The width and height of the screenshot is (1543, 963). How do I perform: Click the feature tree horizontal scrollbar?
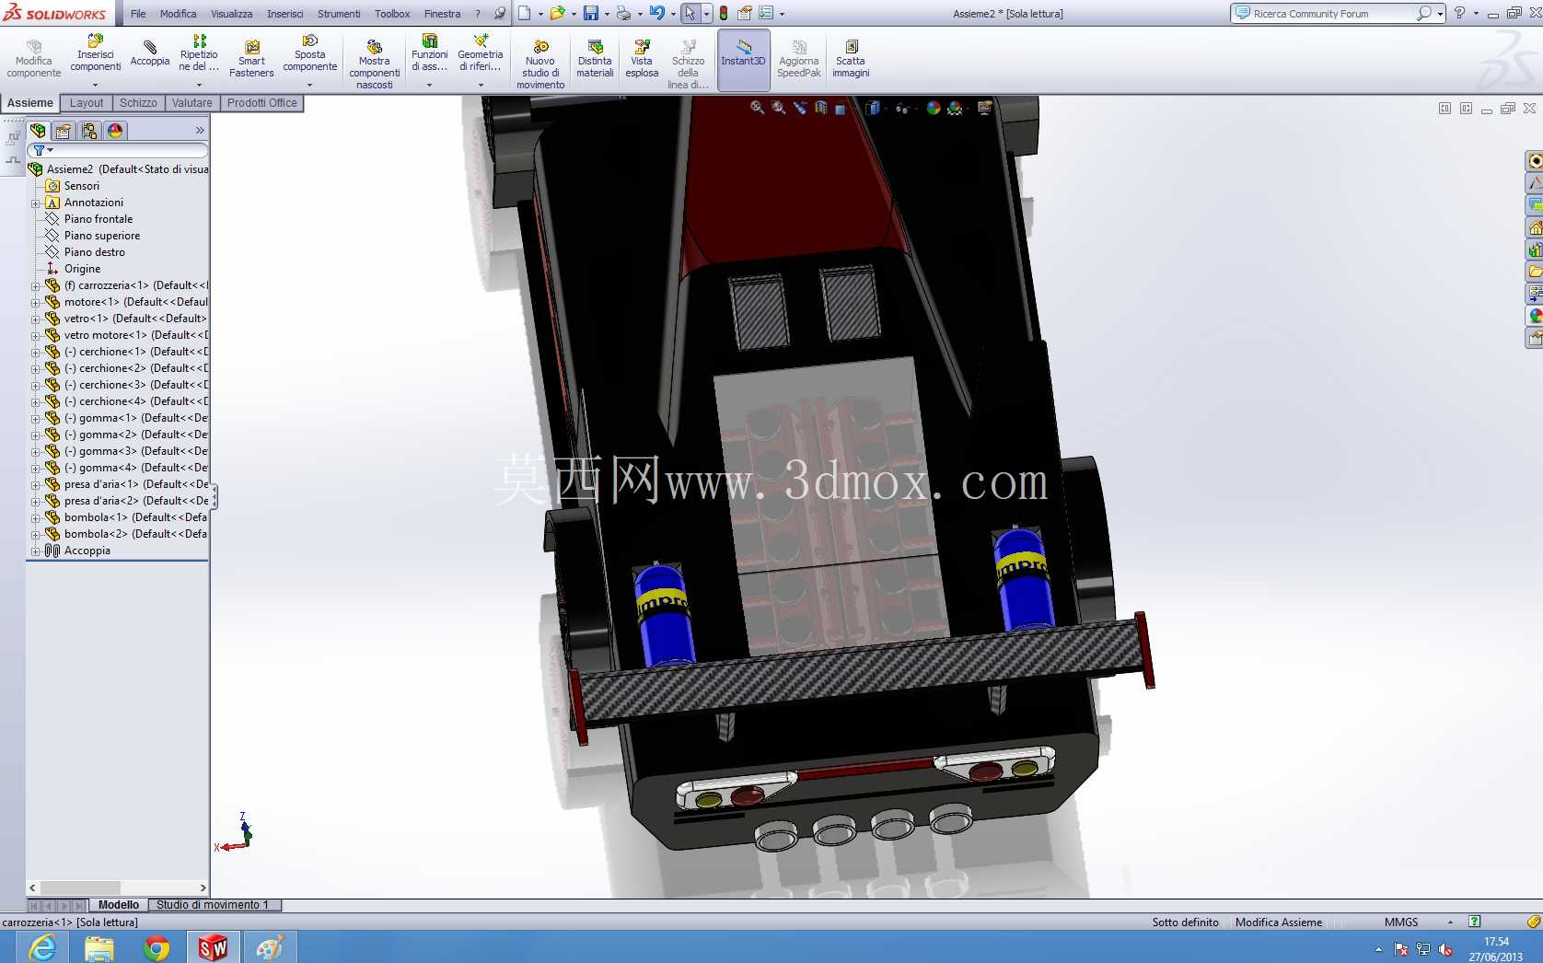click(x=118, y=888)
